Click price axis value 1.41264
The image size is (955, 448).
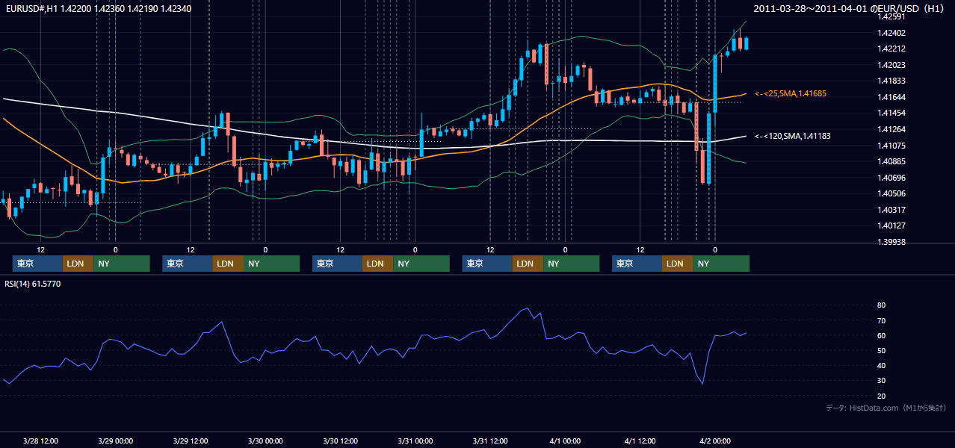pyautogui.click(x=891, y=129)
